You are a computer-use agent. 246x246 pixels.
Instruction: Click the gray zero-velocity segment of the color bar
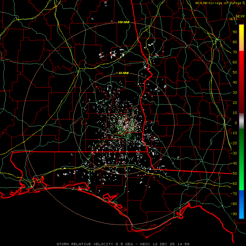241,121
